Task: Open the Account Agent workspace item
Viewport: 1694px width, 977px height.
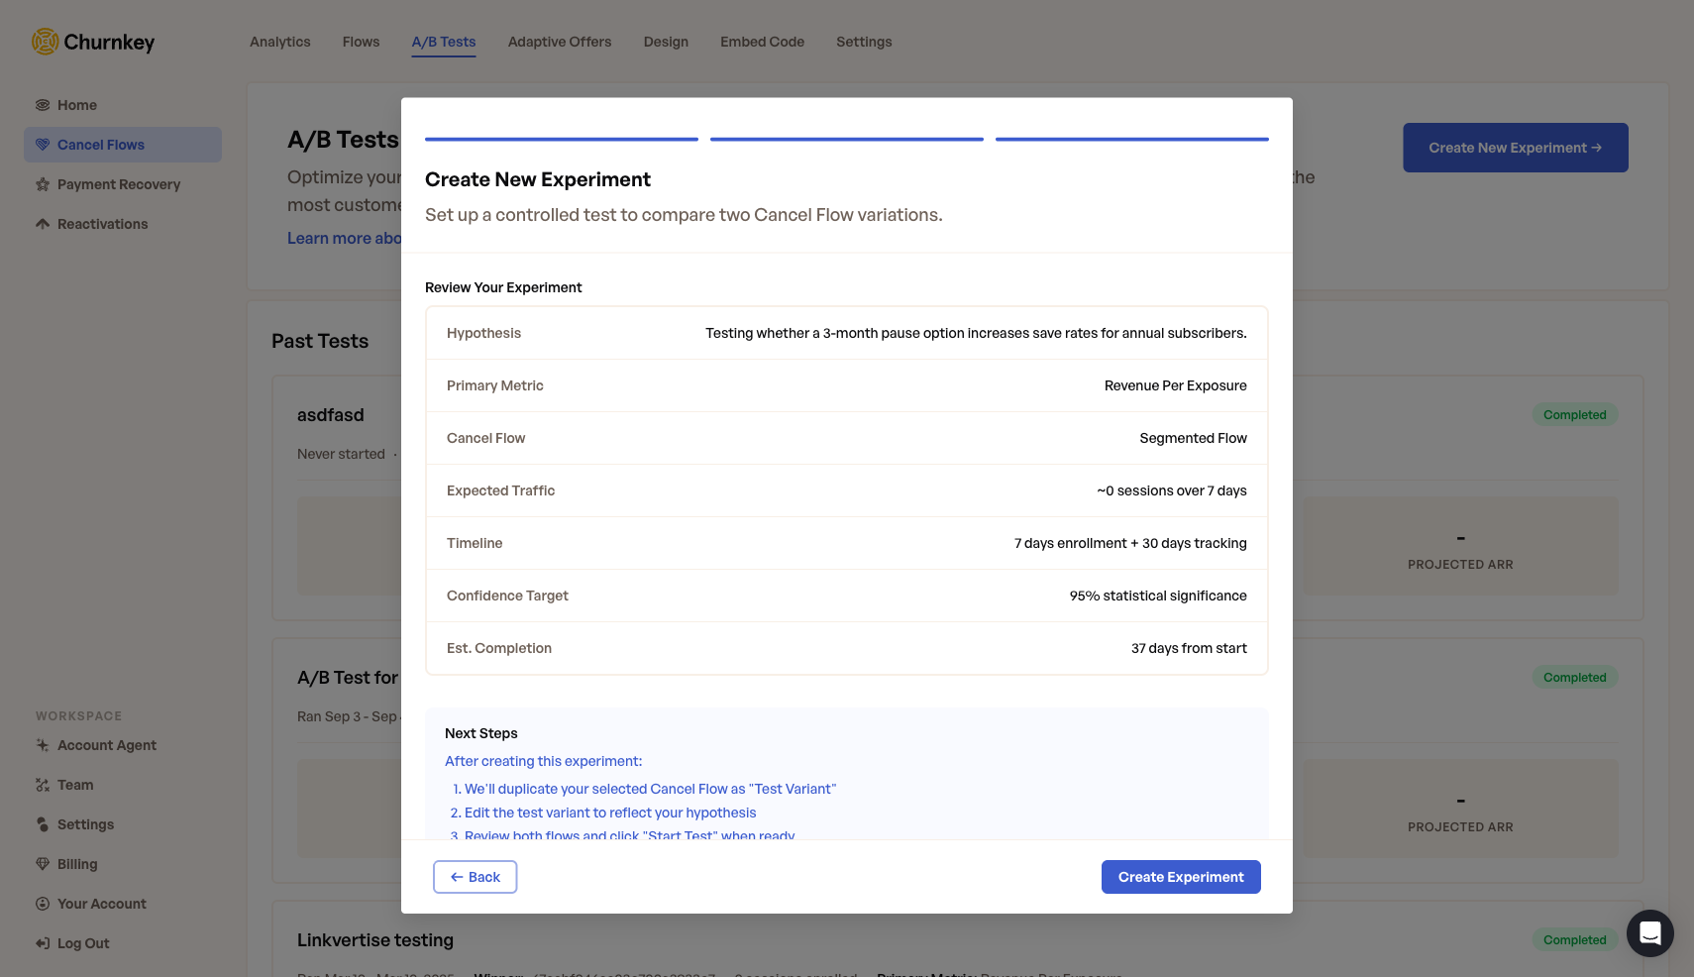Action: 42,745
